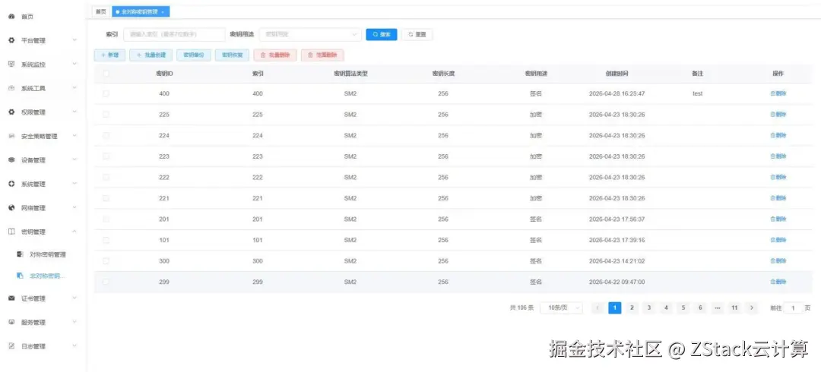Go to page 2
821x372 pixels.
pyautogui.click(x=632, y=308)
